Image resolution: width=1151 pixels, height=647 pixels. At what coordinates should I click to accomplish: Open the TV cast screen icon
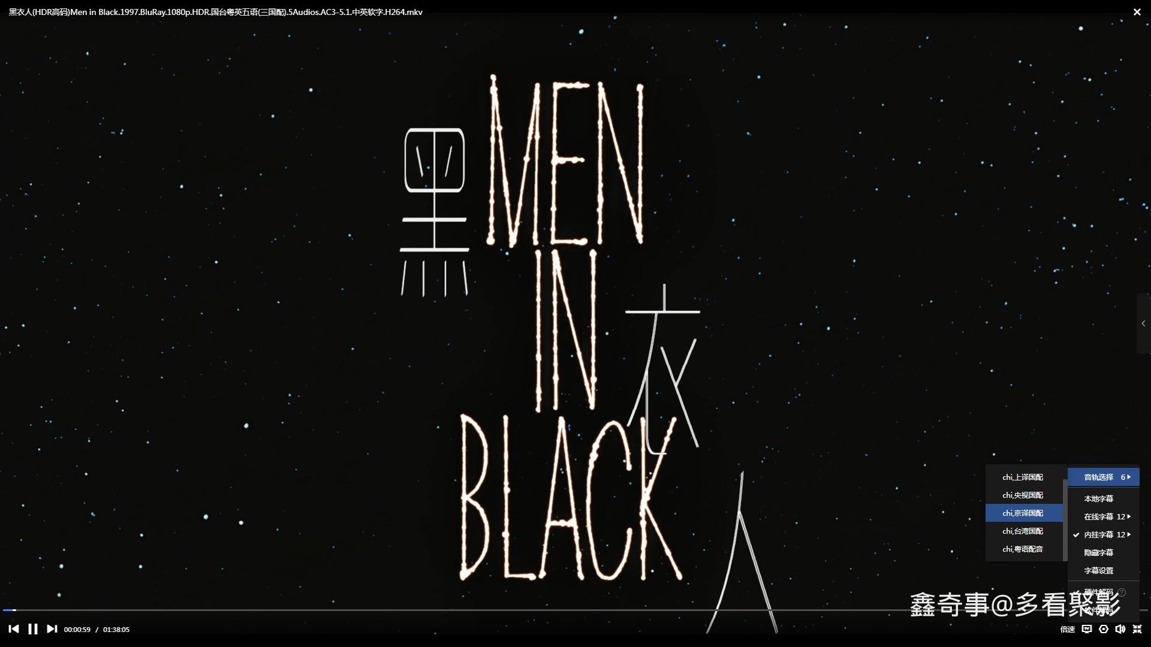(1086, 629)
